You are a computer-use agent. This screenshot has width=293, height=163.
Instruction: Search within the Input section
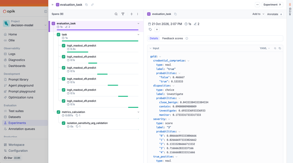pos(275,48)
